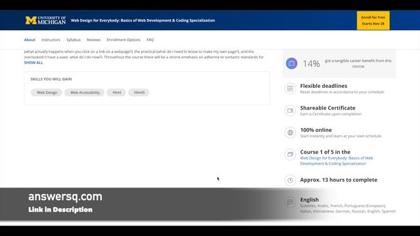This screenshot has height=236, width=420.
Task: Click the 100% online heading
Action: point(316,130)
